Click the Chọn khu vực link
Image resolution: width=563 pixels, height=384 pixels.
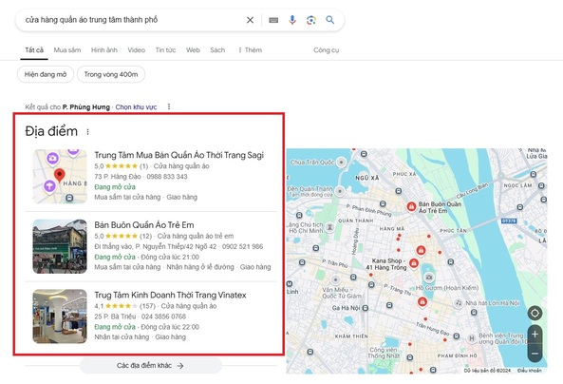[x=136, y=106]
